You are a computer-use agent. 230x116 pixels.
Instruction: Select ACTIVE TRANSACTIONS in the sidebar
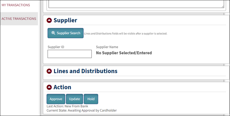point(19,19)
